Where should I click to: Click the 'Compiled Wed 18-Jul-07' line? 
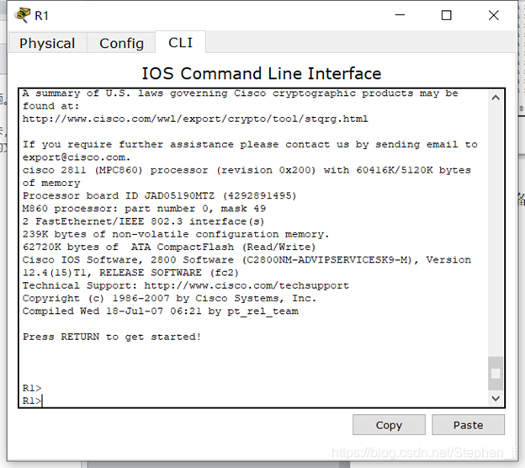[x=161, y=311]
